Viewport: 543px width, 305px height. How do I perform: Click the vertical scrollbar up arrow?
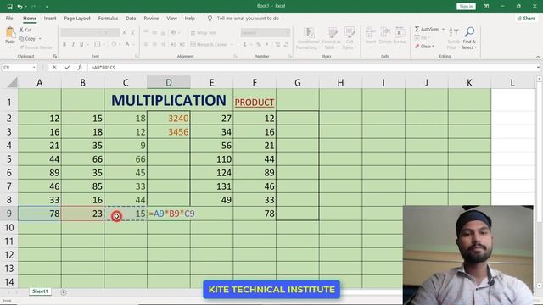click(540, 79)
